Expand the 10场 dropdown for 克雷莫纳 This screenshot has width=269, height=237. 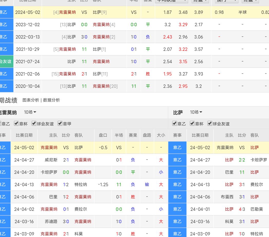point(30,112)
